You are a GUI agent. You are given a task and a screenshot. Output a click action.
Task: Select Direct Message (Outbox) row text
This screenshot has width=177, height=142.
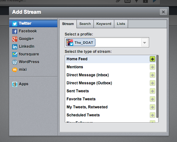(89, 83)
